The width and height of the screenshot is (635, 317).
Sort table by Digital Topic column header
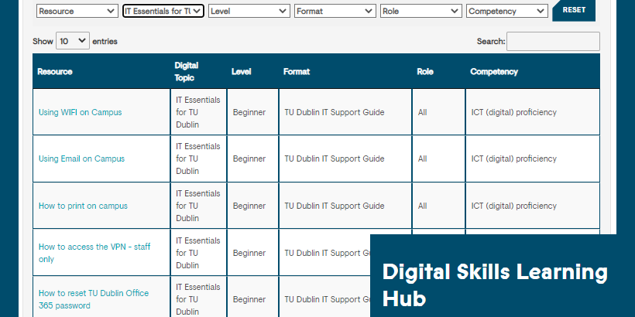[198, 72]
